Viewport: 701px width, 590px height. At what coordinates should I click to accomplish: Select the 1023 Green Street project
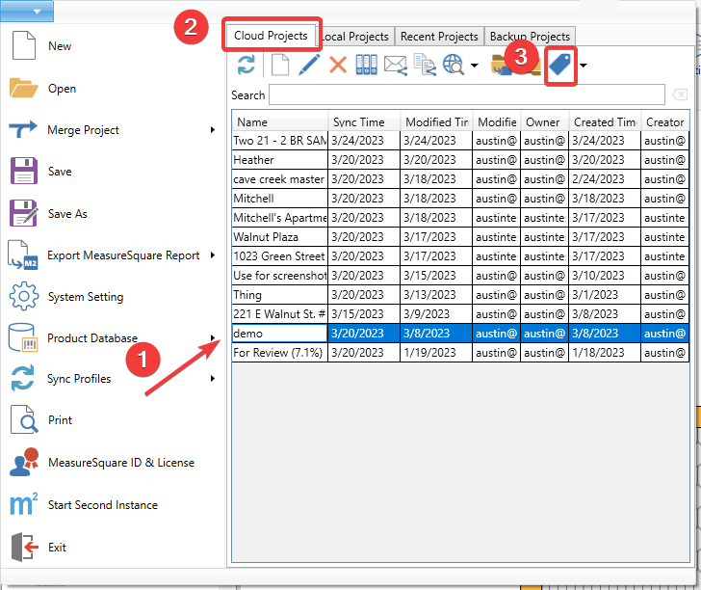460,256
